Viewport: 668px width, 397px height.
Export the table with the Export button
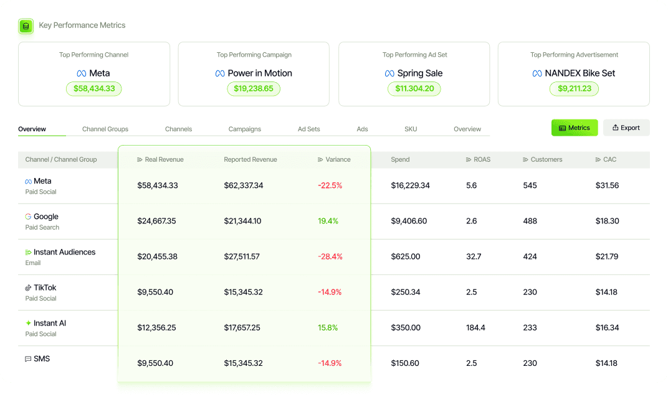point(626,128)
